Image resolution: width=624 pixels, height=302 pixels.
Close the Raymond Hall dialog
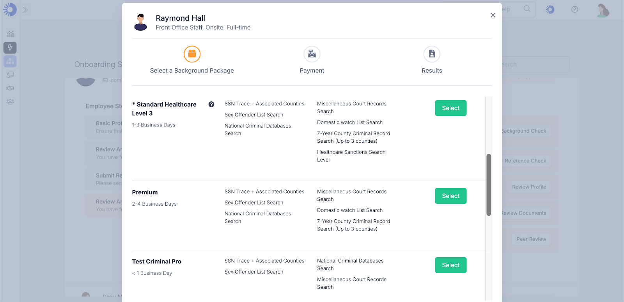pyautogui.click(x=493, y=15)
